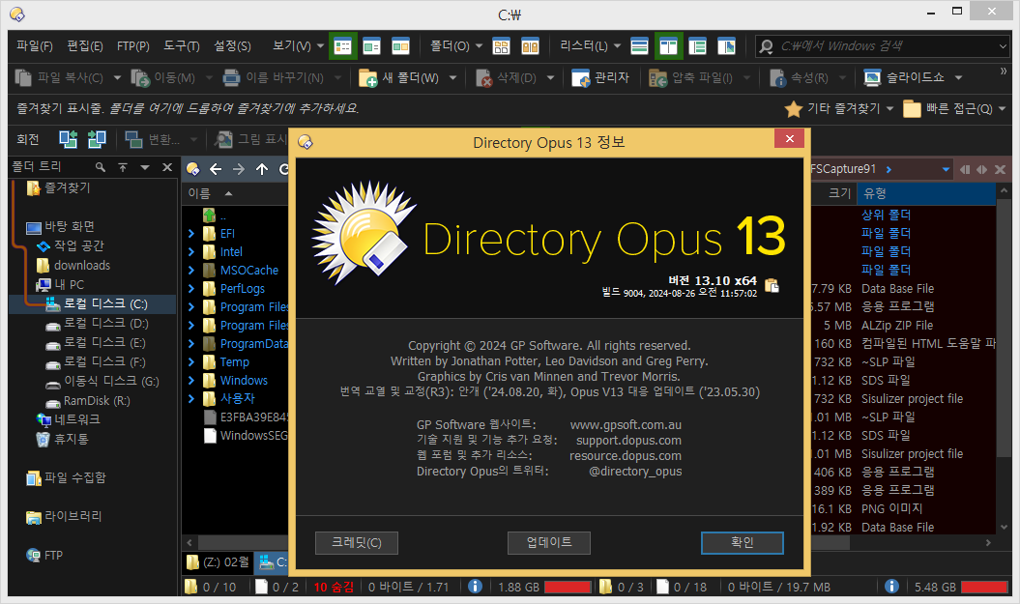This screenshot has height=604, width=1020.
Task: Select 로컬 디스크 (D:) in folder tree
Action: click(105, 323)
